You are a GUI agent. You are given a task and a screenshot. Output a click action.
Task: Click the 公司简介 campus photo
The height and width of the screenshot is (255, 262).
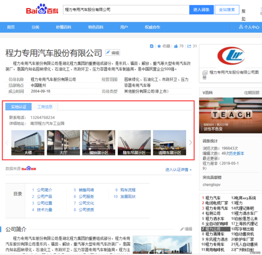(x=162, y=245)
